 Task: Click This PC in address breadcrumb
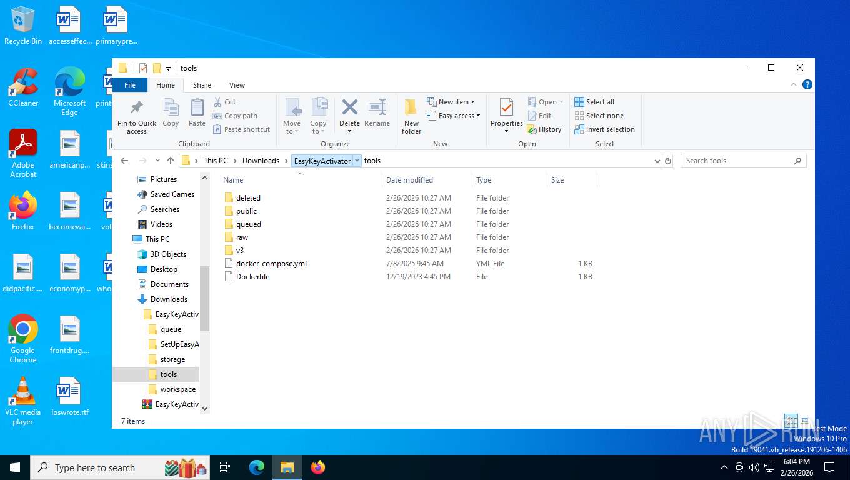(216, 161)
